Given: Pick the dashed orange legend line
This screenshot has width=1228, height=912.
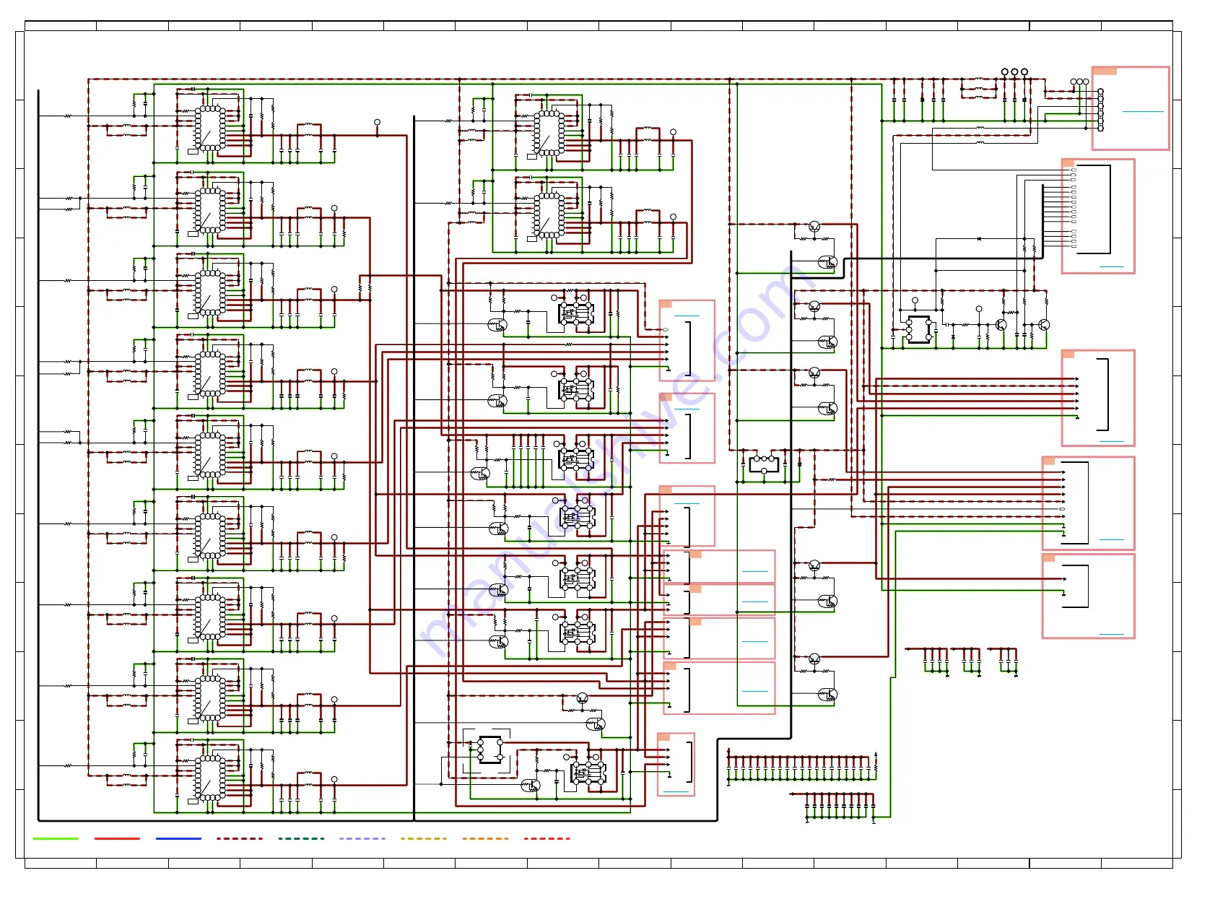Looking at the screenshot, I should pos(485,838).
